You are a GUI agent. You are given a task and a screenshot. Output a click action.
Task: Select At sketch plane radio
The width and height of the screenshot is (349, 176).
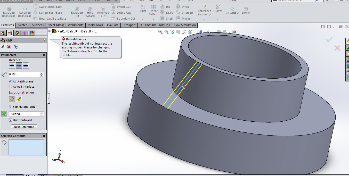coord(10,81)
